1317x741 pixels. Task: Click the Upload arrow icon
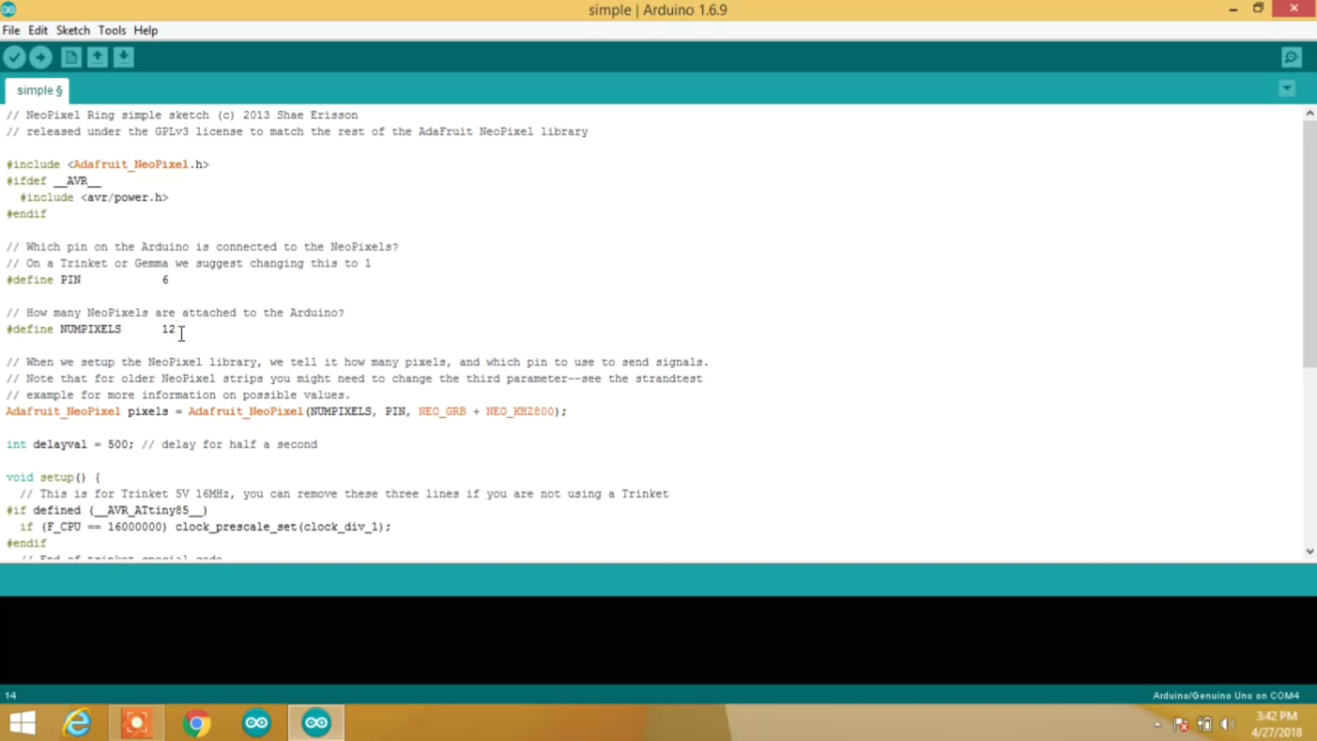(41, 56)
